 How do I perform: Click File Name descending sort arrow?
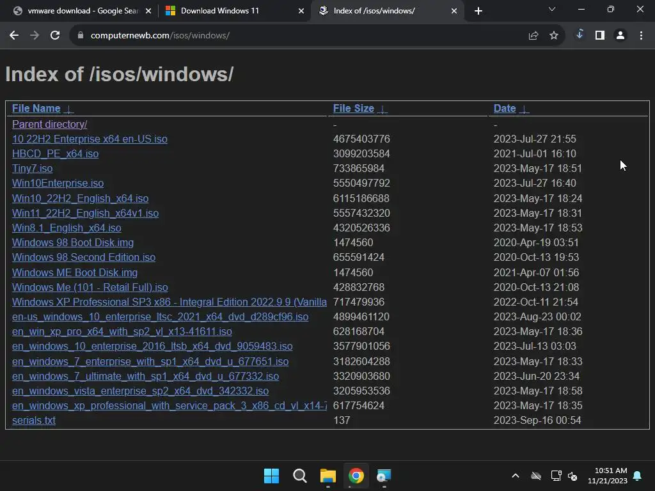(69, 109)
